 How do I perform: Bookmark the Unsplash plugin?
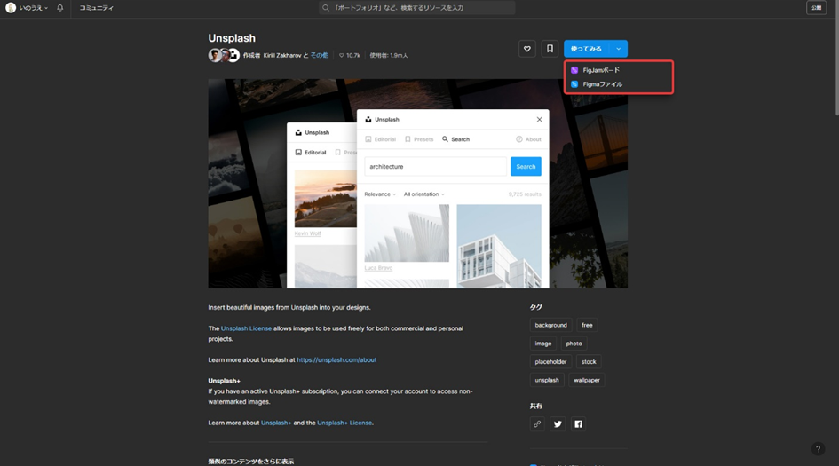[x=550, y=49]
